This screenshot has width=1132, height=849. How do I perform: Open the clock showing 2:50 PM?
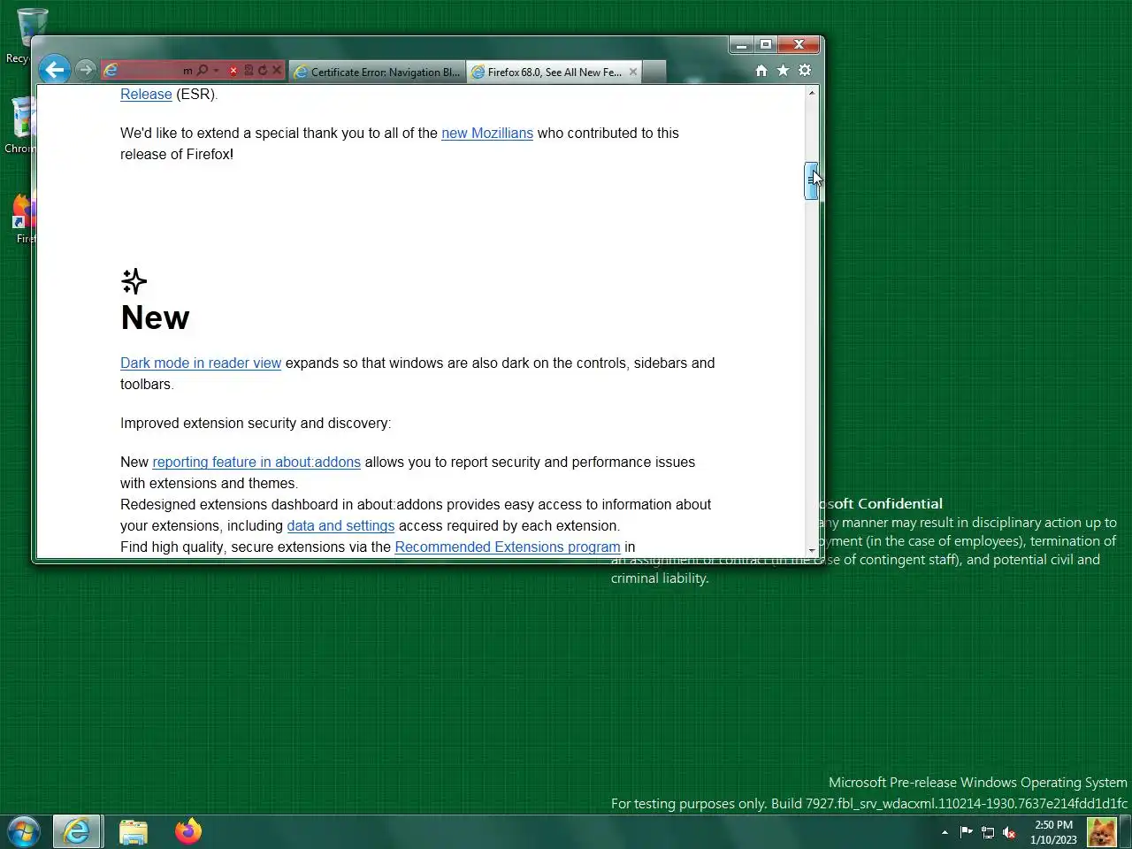point(1053,832)
